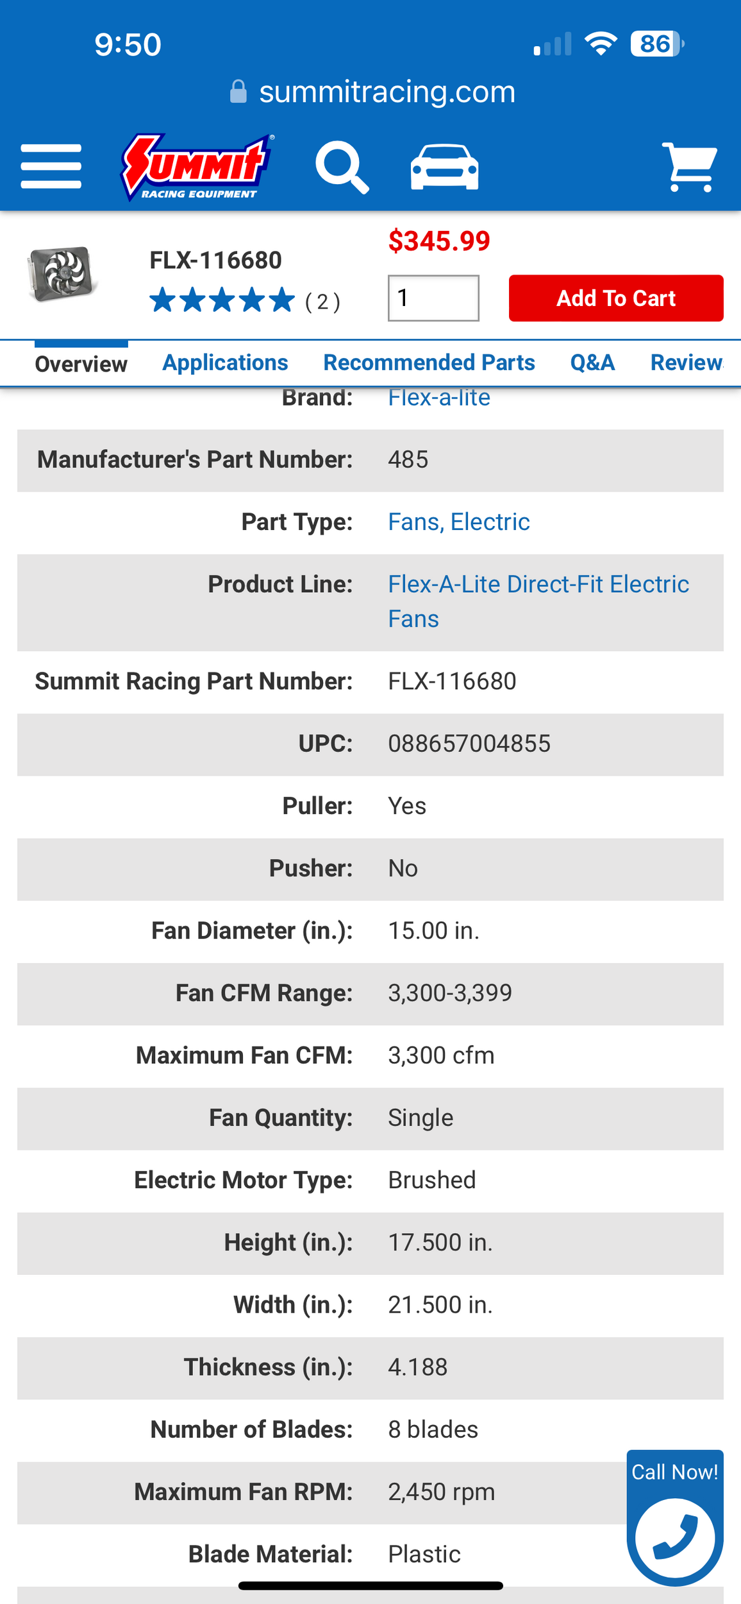This screenshot has height=1604, width=741.
Task: Click the Flex-a-lite brand link
Action: [x=439, y=398]
